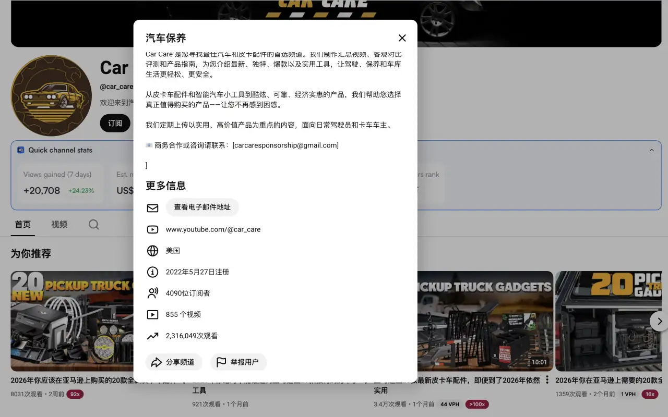Viewport: 668px width, 417px height.
Task: Click the 查看电子邮件地址 button
Action: point(202,207)
